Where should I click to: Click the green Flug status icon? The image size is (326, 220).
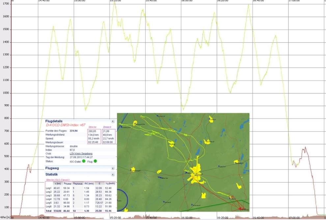95,161
